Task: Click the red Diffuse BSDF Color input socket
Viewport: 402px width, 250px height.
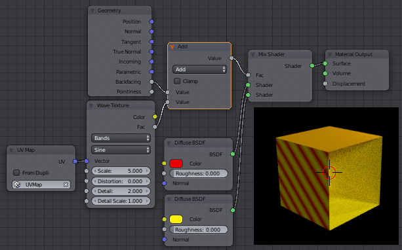Action: (x=165, y=164)
